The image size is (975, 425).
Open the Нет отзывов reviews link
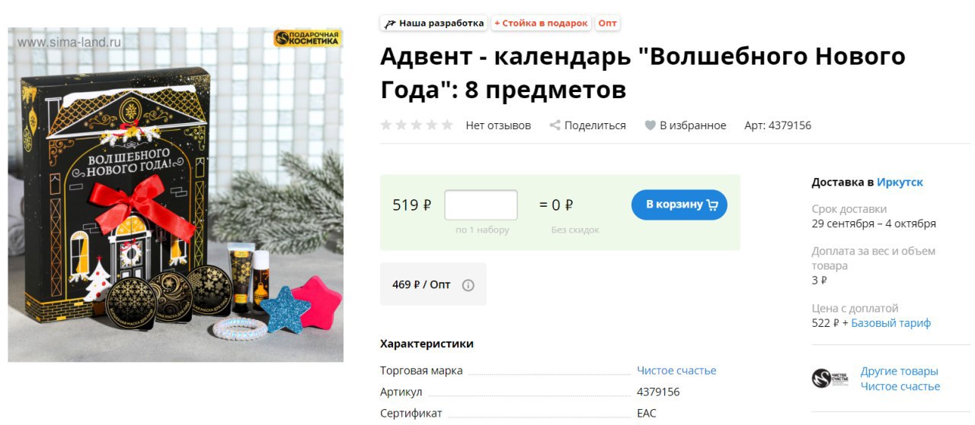(x=498, y=125)
